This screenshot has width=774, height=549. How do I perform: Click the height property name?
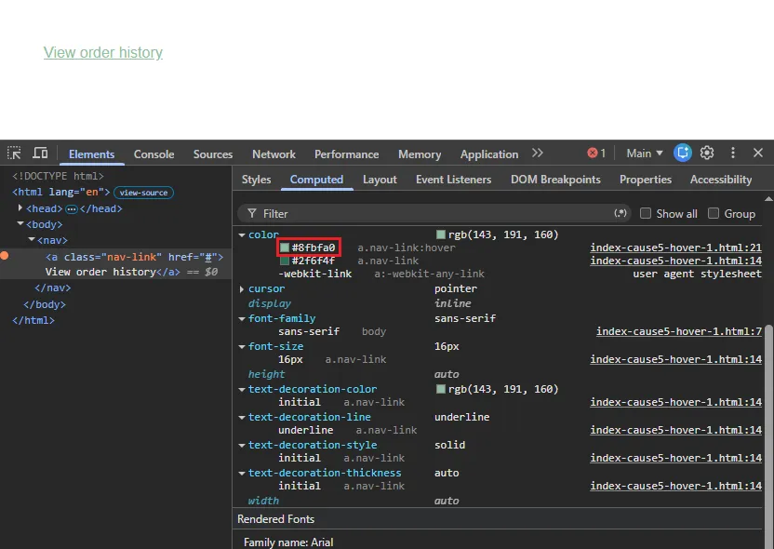point(267,374)
